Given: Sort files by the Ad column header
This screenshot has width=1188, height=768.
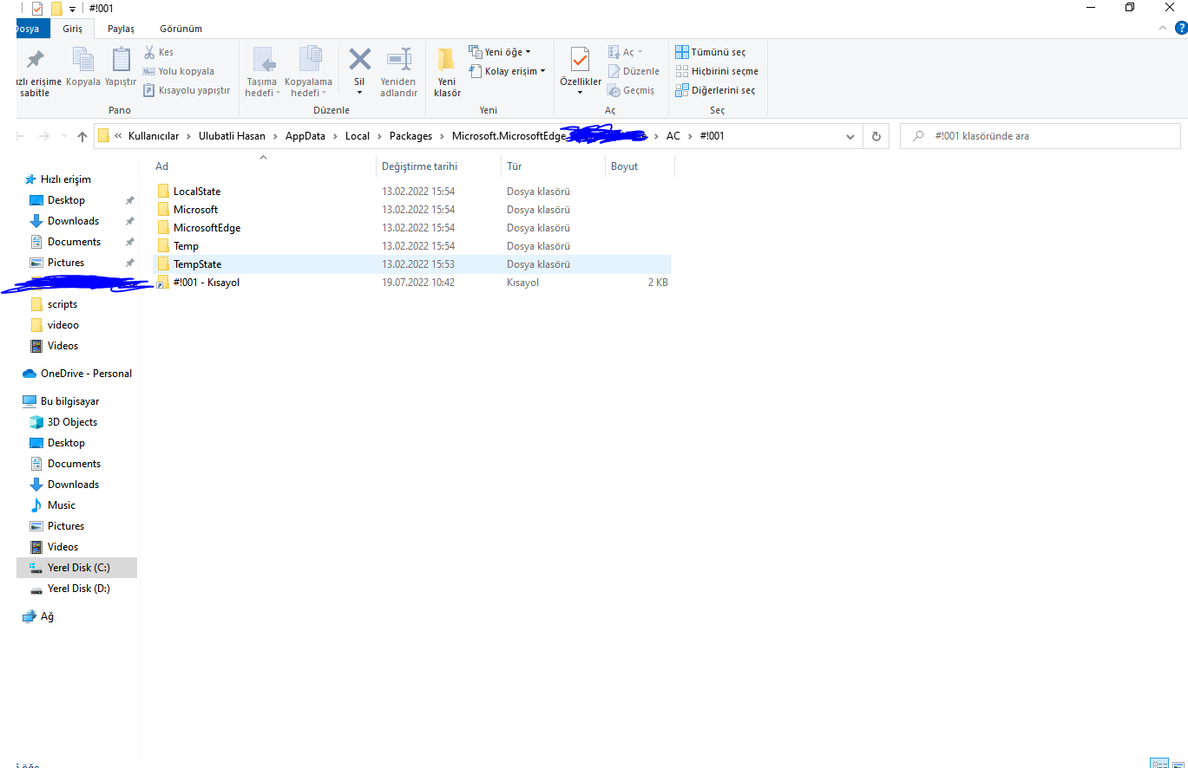Looking at the screenshot, I should pos(162,166).
